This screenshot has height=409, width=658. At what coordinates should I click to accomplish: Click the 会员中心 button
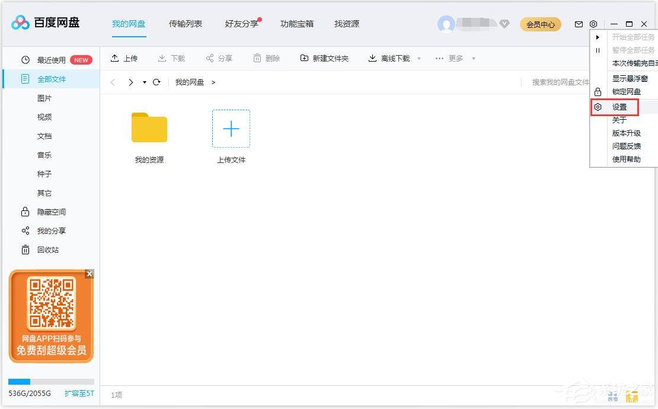(540, 24)
